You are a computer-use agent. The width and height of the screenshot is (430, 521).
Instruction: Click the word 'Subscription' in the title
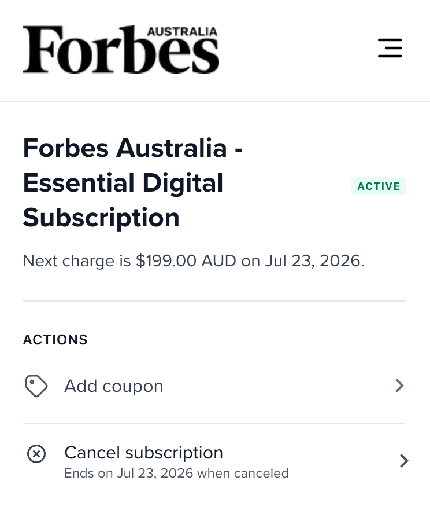[x=101, y=218]
